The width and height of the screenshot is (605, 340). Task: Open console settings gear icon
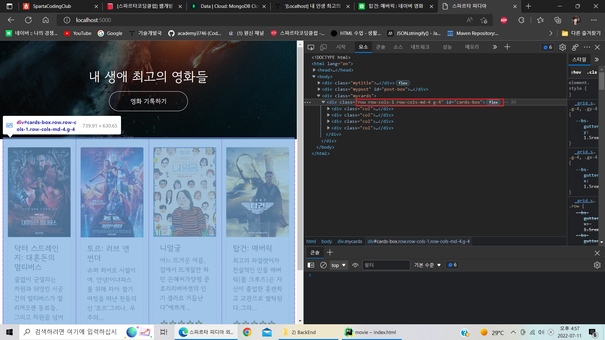597,265
